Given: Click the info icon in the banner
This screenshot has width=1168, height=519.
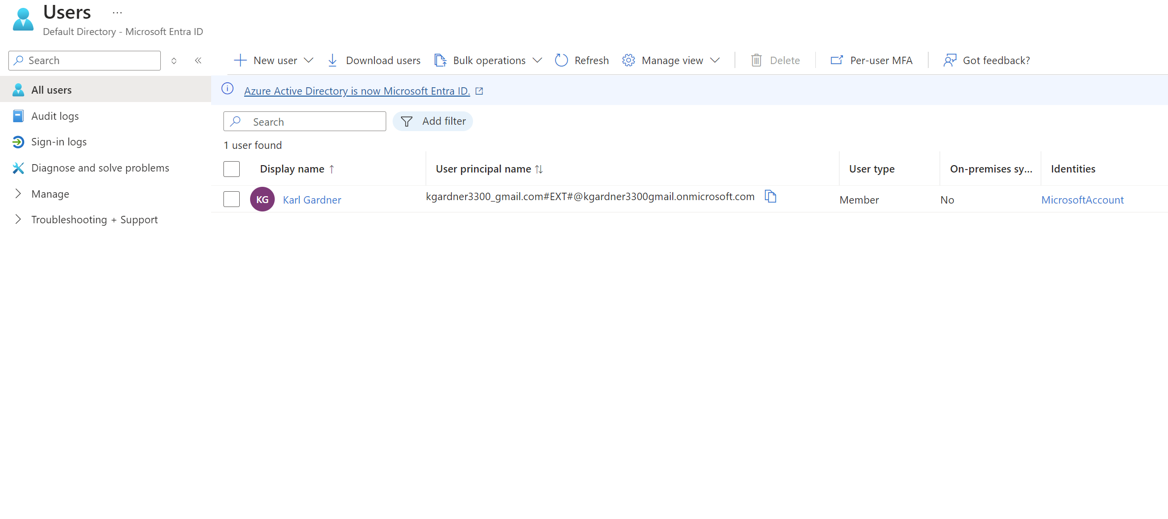Looking at the screenshot, I should coord(227,89).
